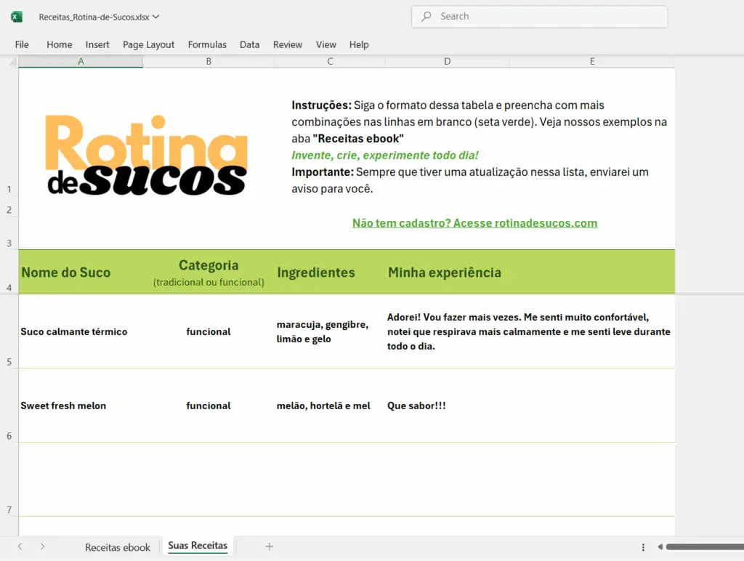
Task: Click the Excel app icon
Action: tap(17, 17)
